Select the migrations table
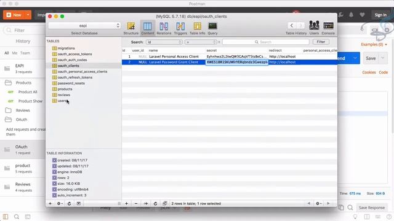 [x=66, y=48]
